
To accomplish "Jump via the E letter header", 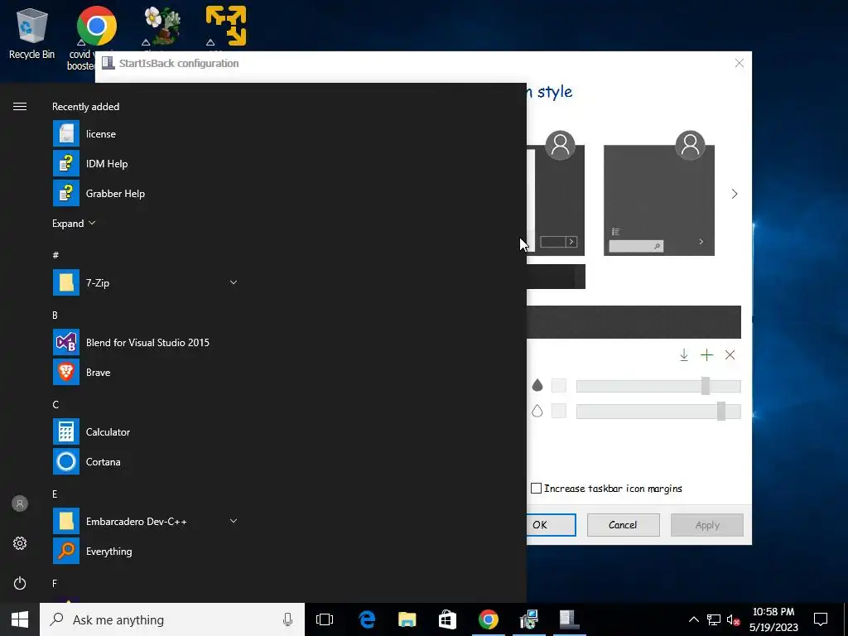I will tap(55, 494).
